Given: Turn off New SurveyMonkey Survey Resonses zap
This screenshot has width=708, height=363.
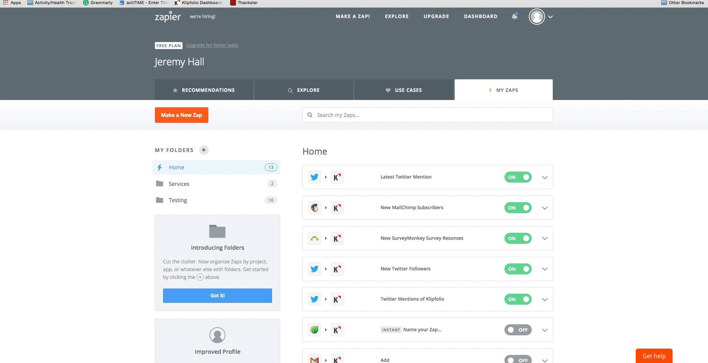Looking at the screenshot, I should point(518,238).
